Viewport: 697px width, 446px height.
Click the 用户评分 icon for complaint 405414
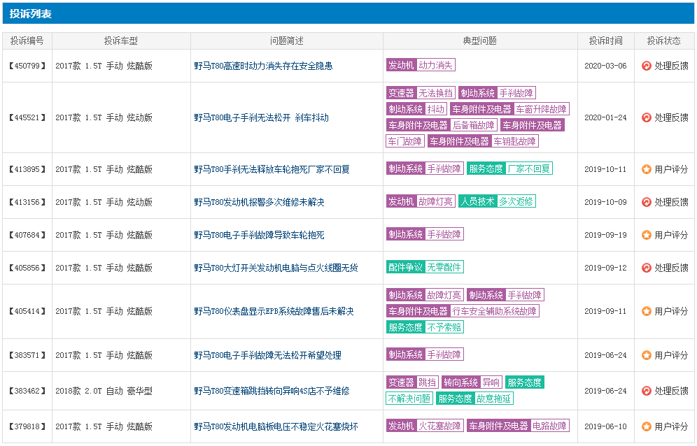click(647, 311)
